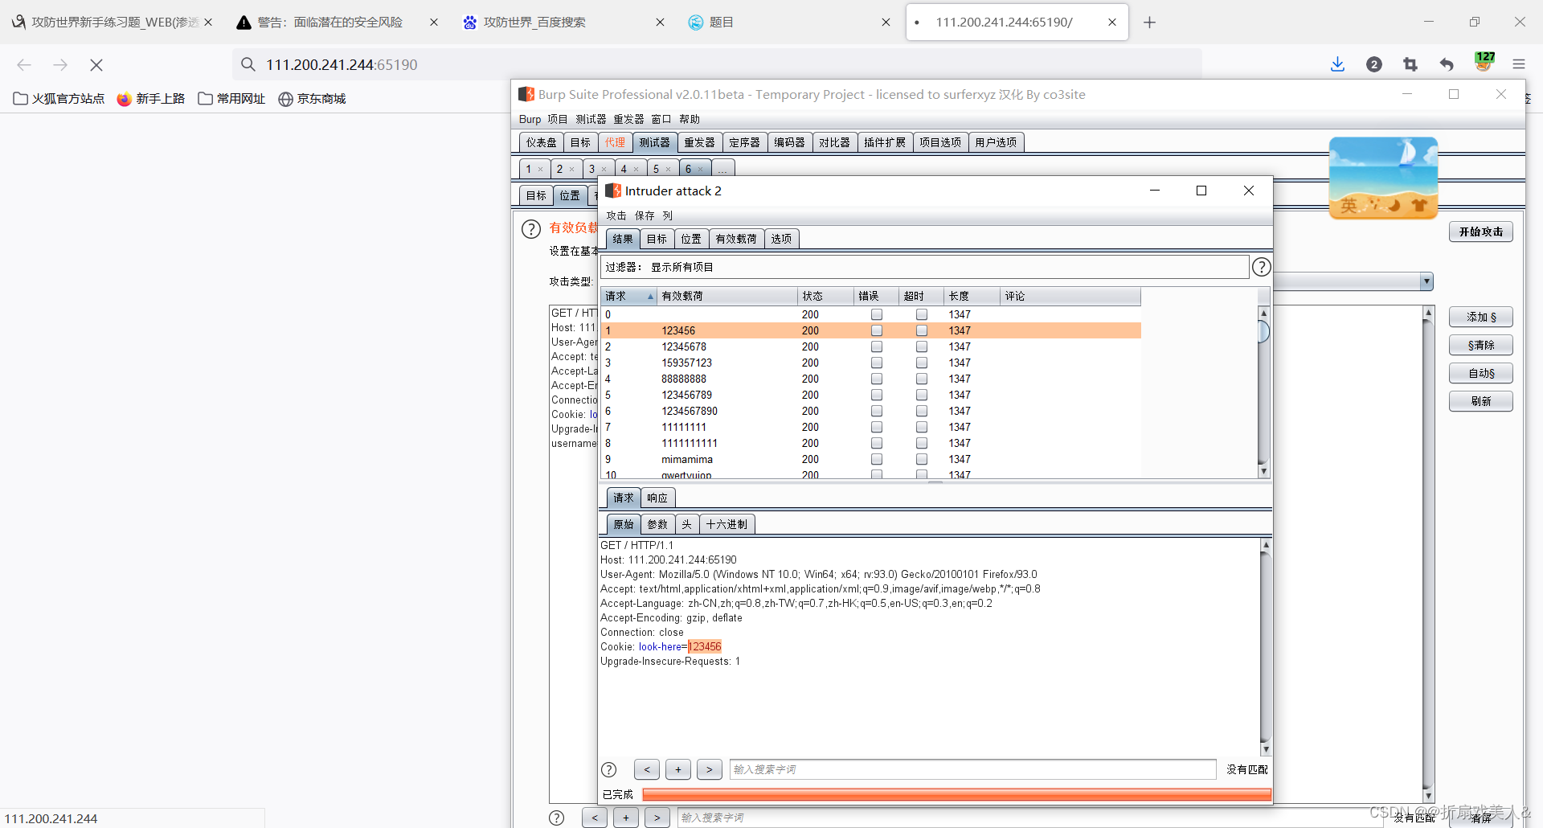Screen dimensions: 1543x828
Task: Open the 攻击 menu in Intruder attack window
Action: [x=616, y=215]
